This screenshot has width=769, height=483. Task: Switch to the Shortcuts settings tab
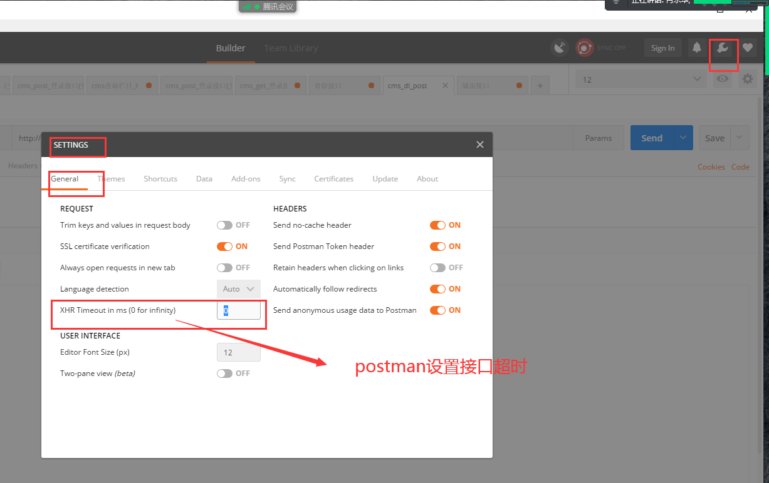(160, 179)
